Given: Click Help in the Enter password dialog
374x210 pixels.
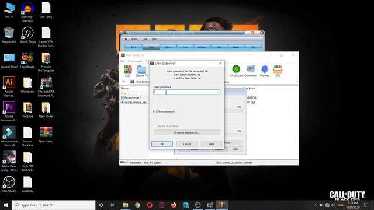Looking at the screenshot, I should (x=212, y=144).
